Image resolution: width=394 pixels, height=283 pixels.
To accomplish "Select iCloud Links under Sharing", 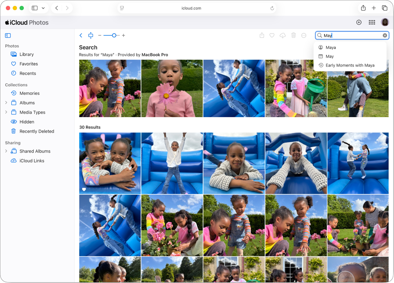I will point(33,160).
